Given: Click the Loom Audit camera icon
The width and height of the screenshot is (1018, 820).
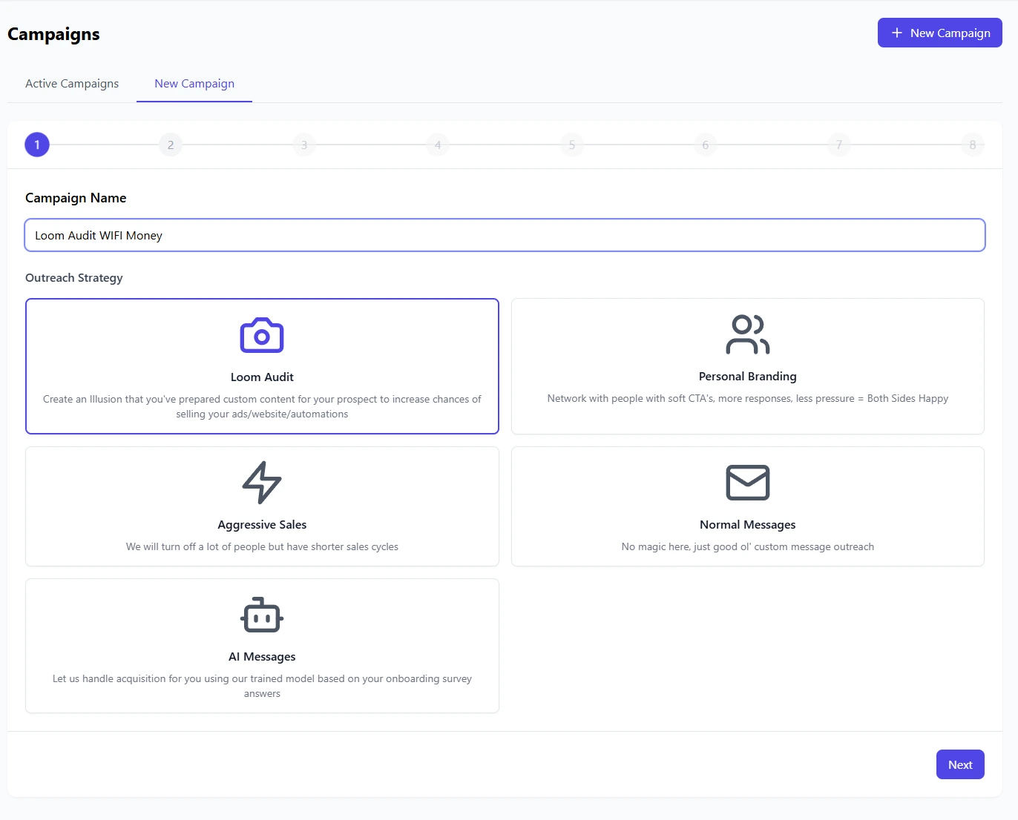Looking at the screenshot, I should point(262,335).
